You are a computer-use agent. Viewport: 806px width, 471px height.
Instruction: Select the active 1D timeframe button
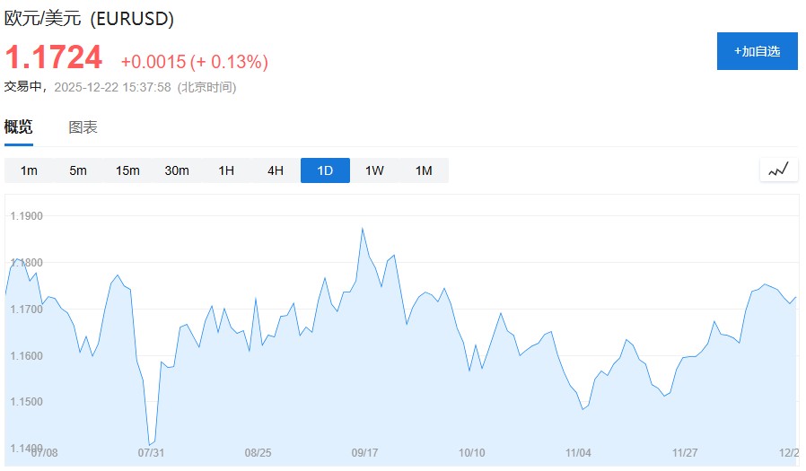(325, 170)
